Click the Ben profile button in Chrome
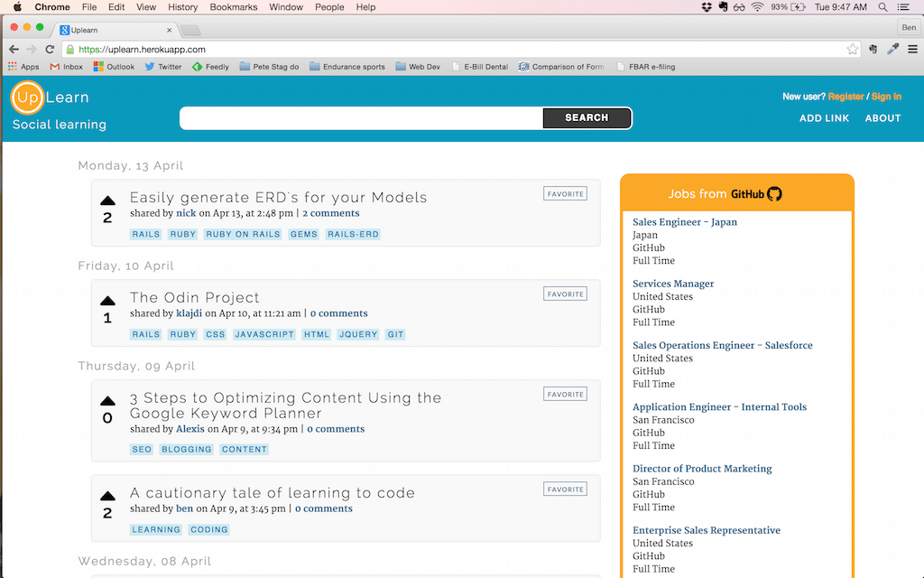The height and width of the screenshot is (578, 924). point(909,27)
